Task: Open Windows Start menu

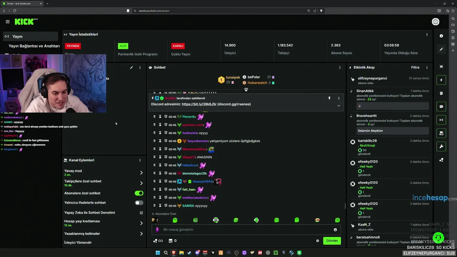Action: click(157, 253)
